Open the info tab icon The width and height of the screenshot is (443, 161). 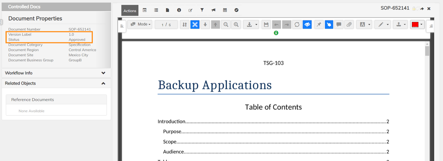click(179, 10)
